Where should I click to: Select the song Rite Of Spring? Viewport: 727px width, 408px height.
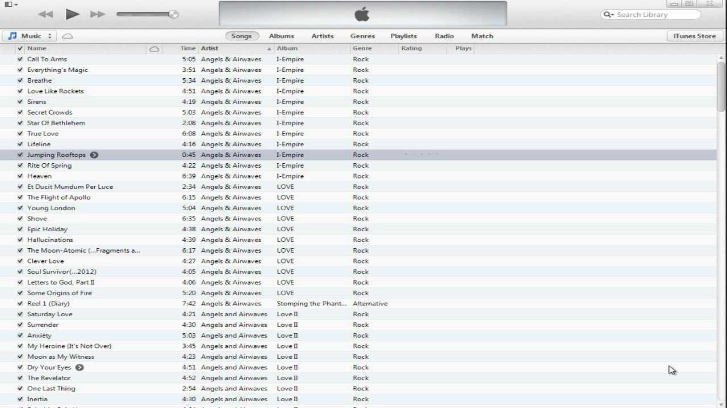click(x=49, y=165)
